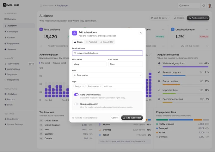Click the Analytics sidebar icon
Image resolution: width=215 pixels, height=152 pixels.
5,94
